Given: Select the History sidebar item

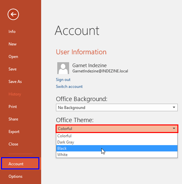Looking at the screenshot, I should click(x=15, y=94).
